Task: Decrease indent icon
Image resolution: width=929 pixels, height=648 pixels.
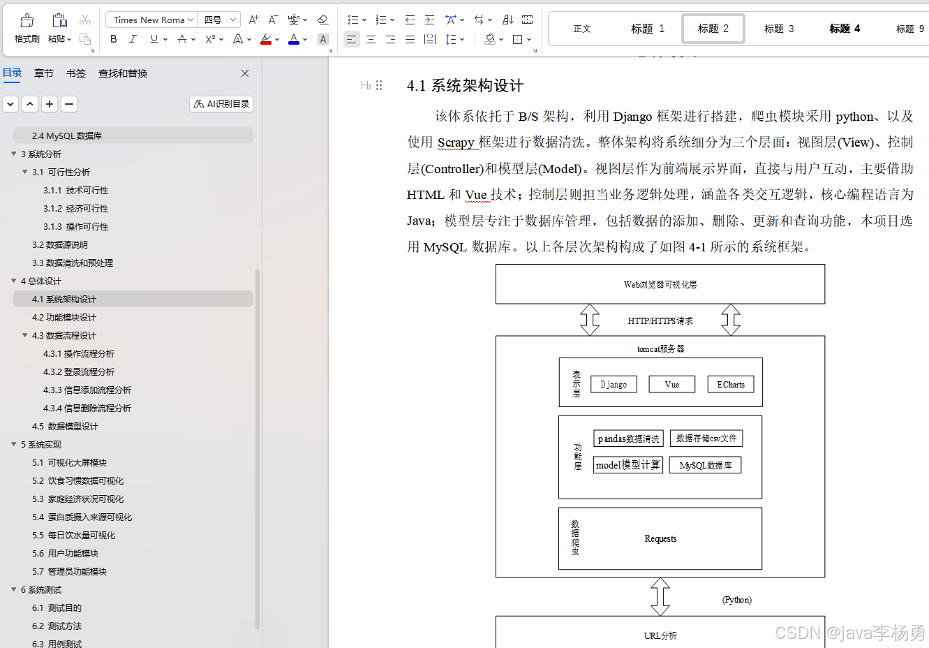Action: pyautogui.click(x=410, y=20)
